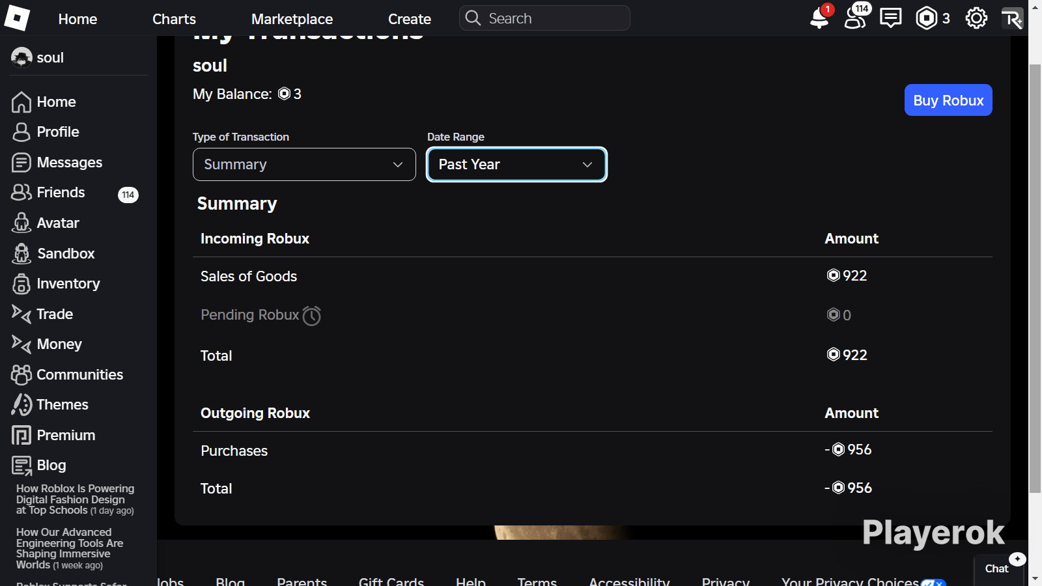Open the Digital Fashion Design blog post

coord(75,499)
